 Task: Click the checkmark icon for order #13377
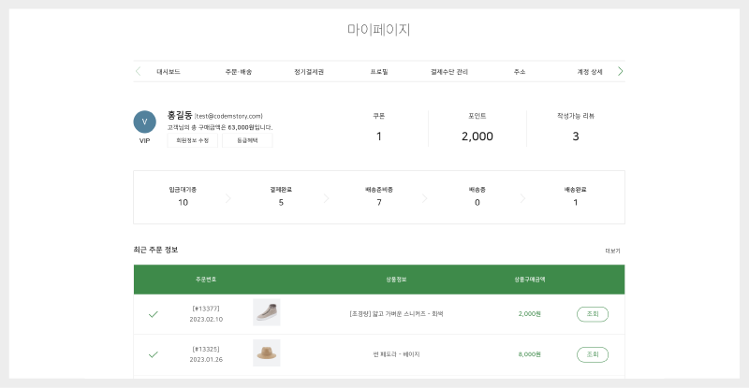tap(154, 314)
